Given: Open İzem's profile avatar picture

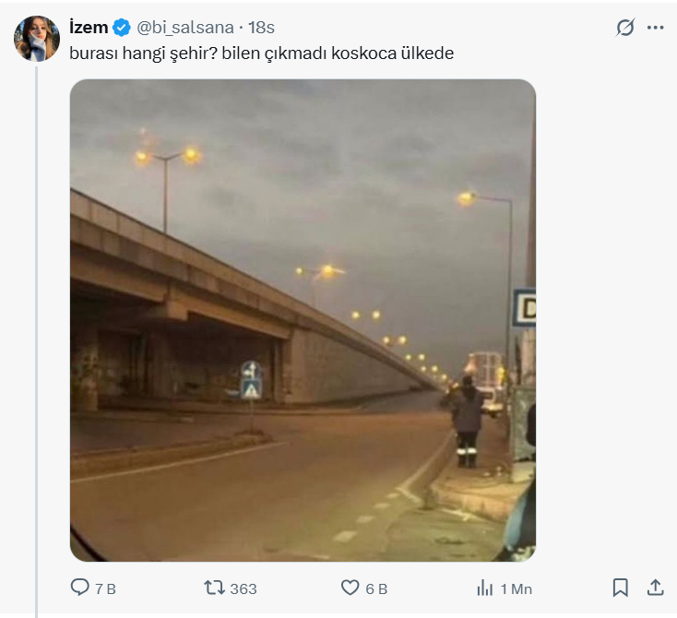Looking at the screenshot, I should tap(37, 39).
